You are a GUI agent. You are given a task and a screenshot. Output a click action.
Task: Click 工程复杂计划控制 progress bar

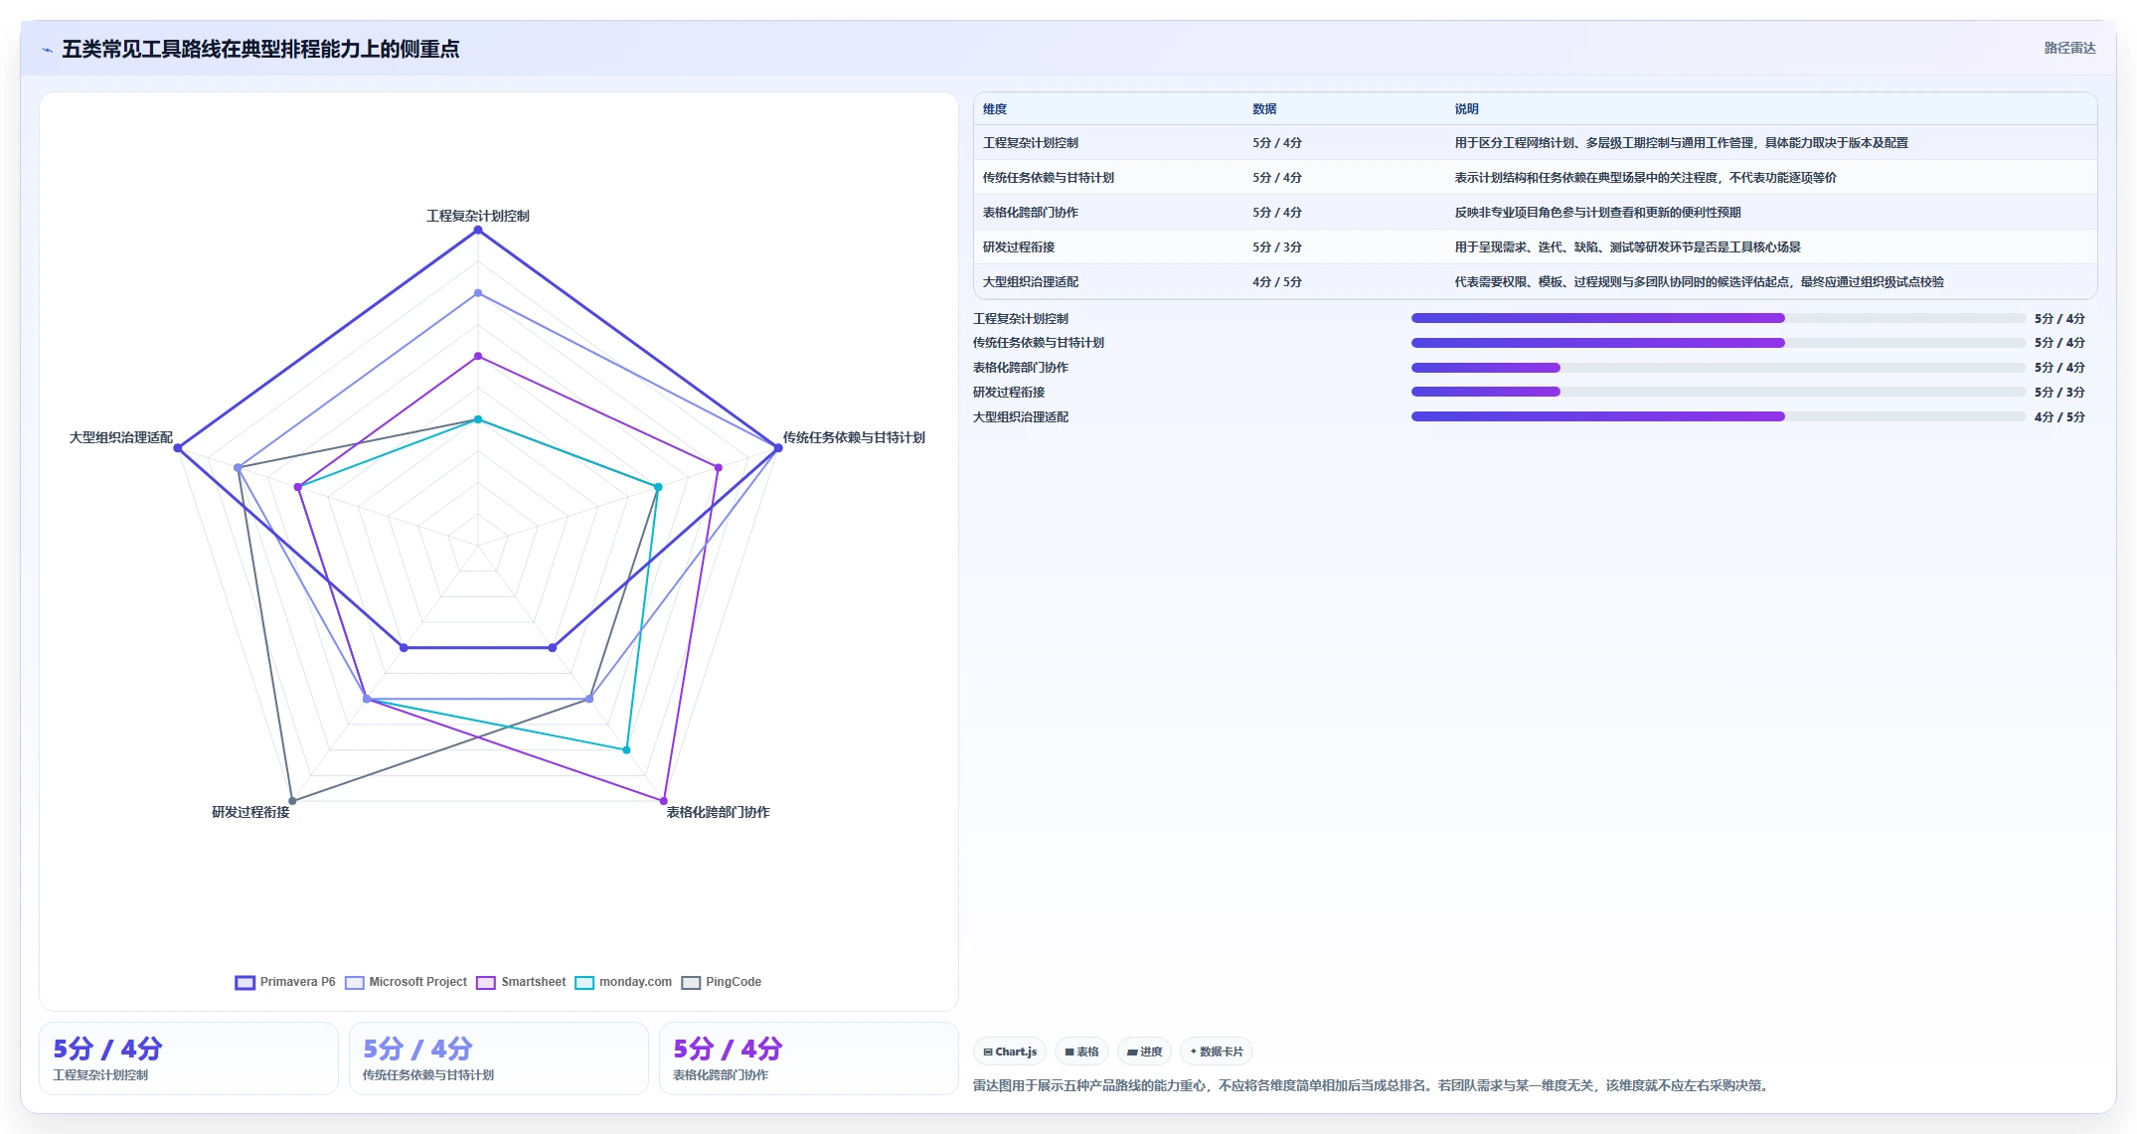[1718, 318]
